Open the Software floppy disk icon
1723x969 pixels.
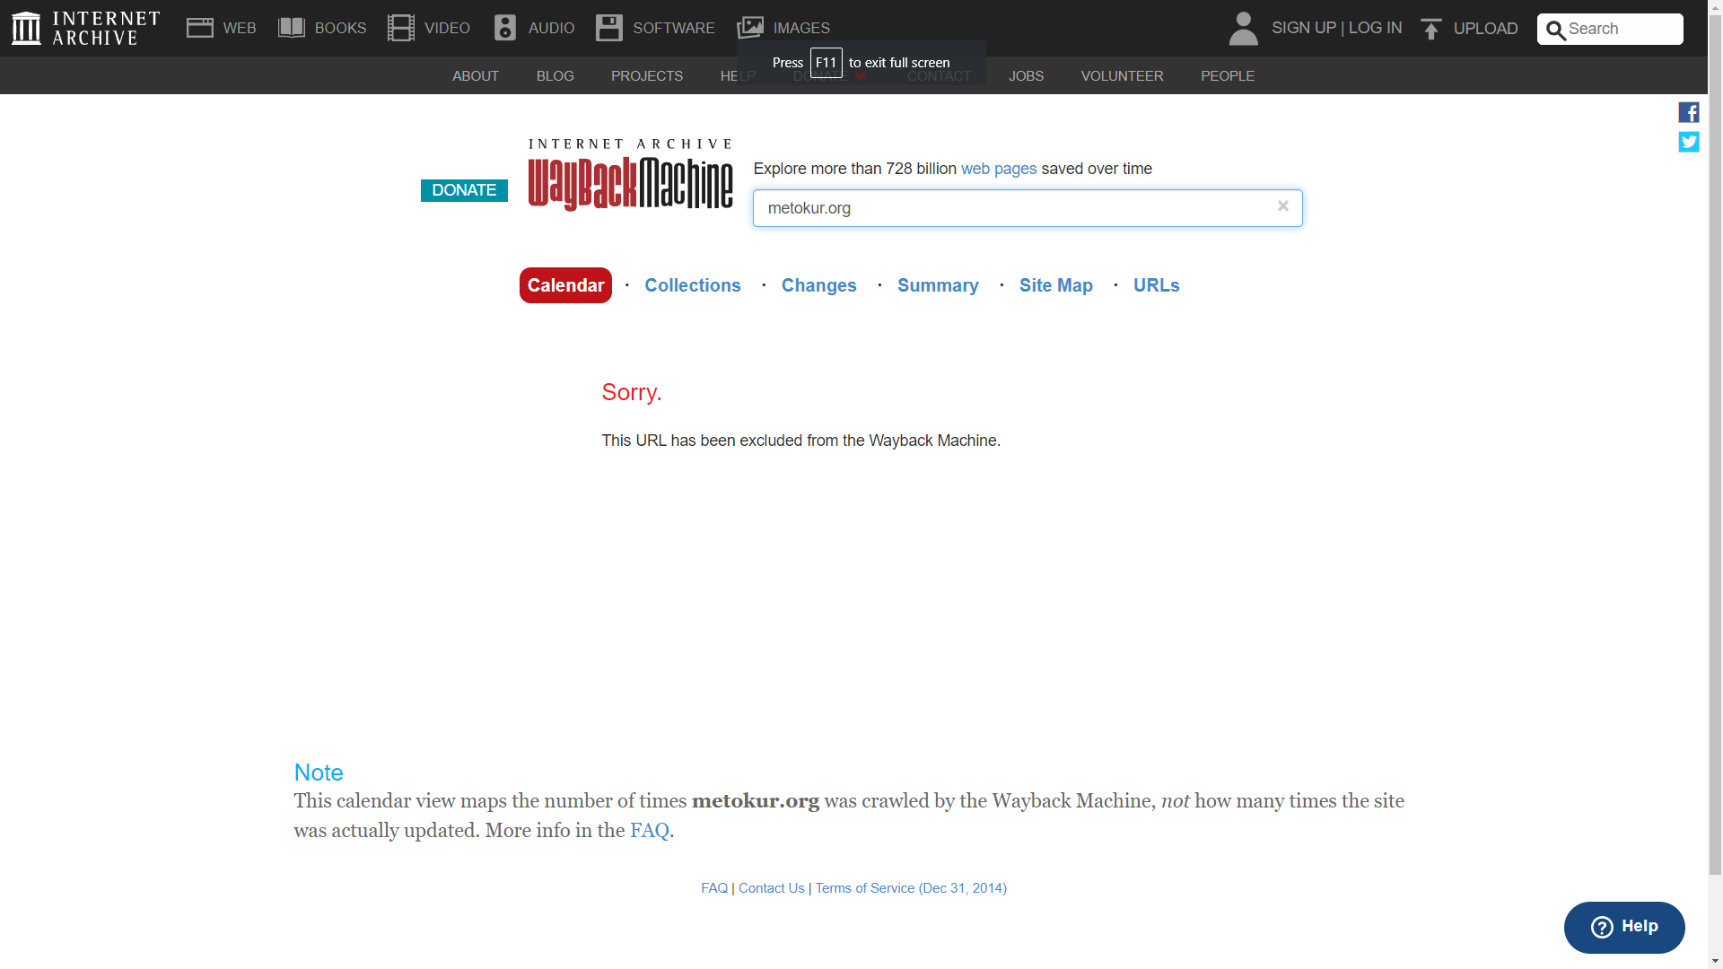pyautogui.click(x=609, y=28)
